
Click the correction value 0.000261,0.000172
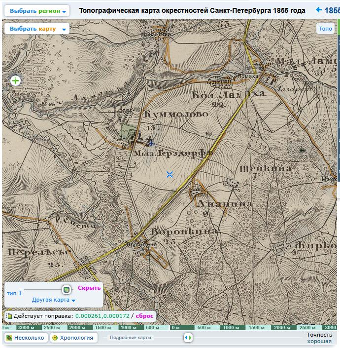(102, 316)
